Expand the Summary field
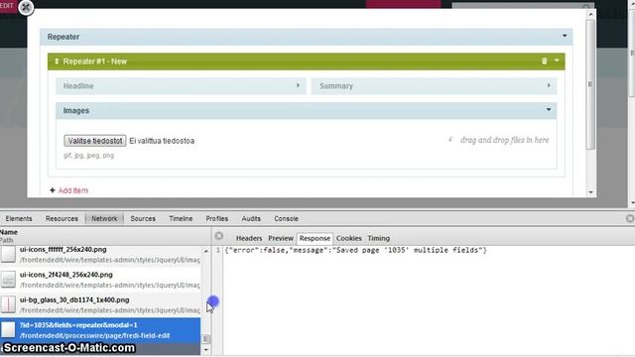This screenshot has width=635, height=357. [x=435, y=86]
